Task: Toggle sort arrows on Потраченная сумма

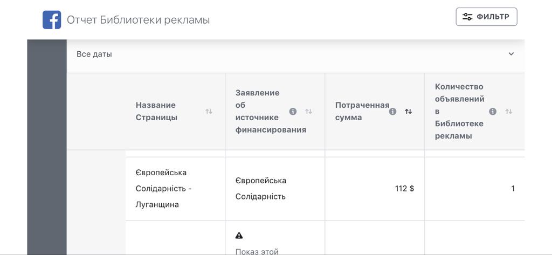Action: pos(409,112)
